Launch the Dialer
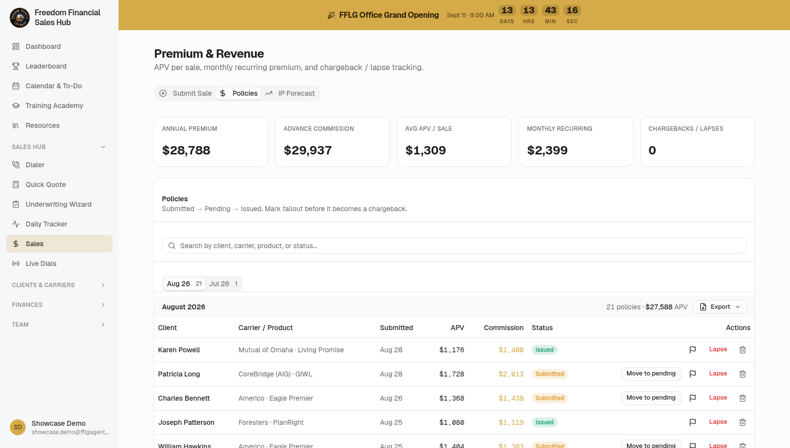Image resolution: width=790 pixels, height=448 pixels. coord(59,165)
